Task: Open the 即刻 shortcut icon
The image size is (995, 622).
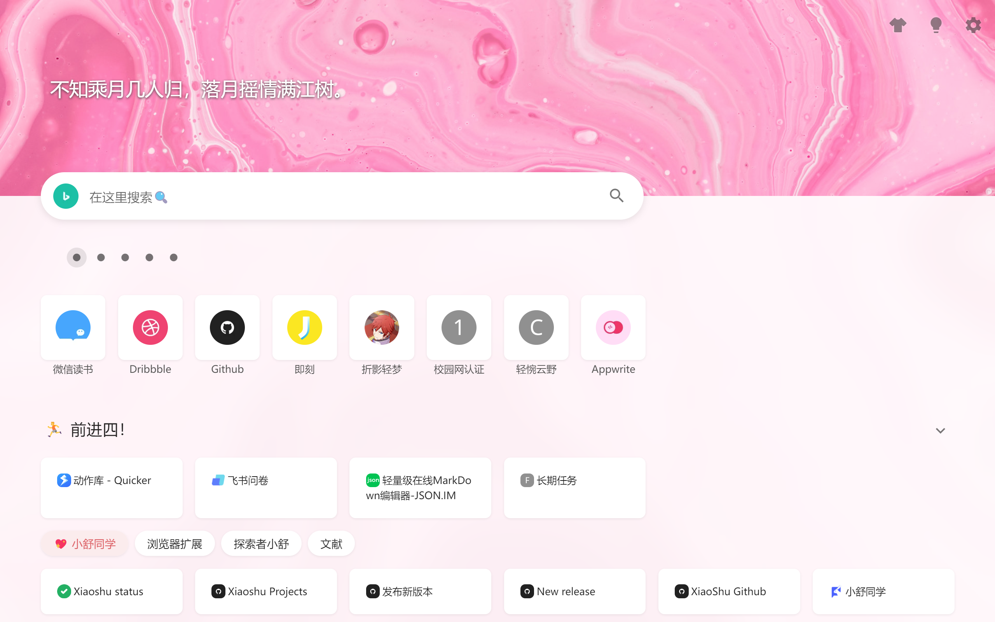Action: coord(304,327)
